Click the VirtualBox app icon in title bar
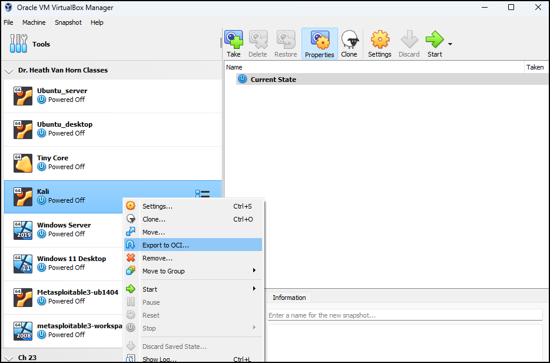 click(x=8, y=8)
